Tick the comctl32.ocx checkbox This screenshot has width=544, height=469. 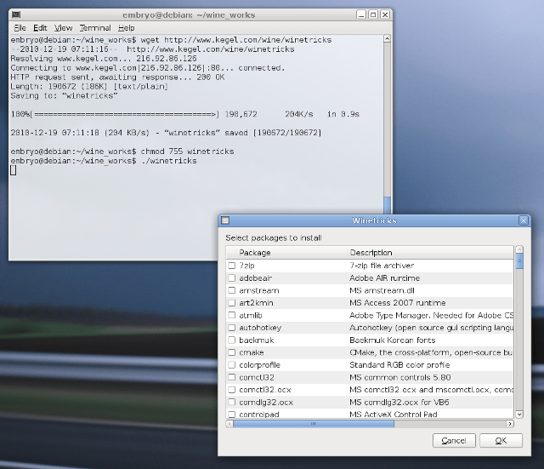click(x=232, y=390)
